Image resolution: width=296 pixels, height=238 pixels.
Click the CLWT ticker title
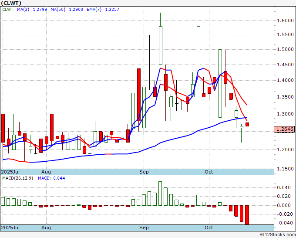11,3
